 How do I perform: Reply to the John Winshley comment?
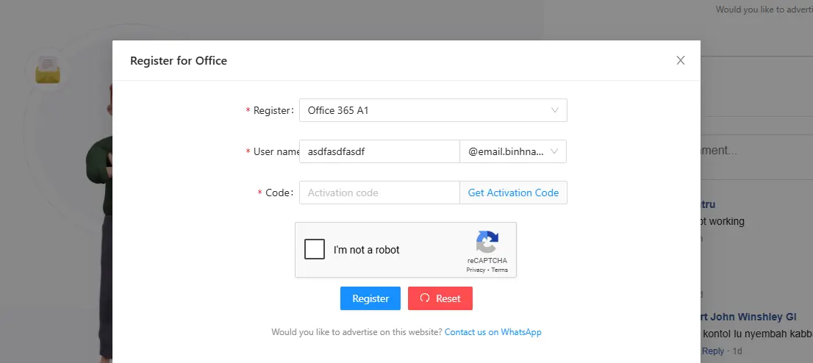tap(713, 351)
